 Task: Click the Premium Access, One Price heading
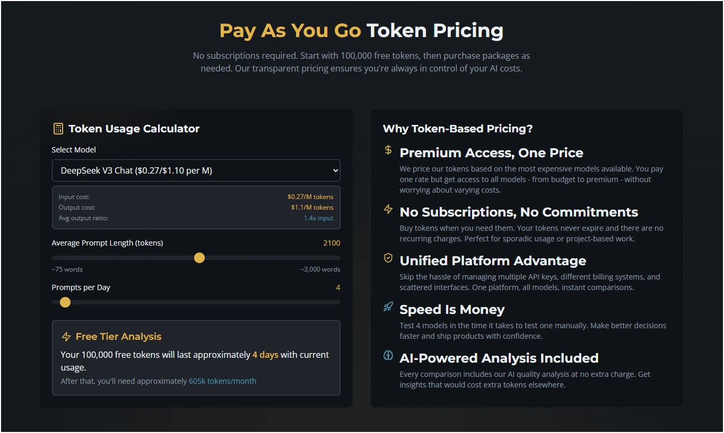(x=491, y=153)
